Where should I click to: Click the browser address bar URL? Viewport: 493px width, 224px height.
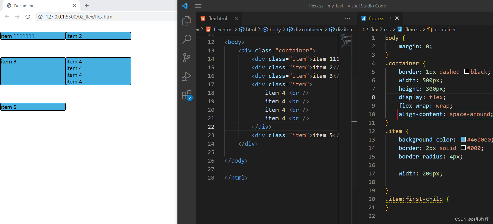[80, 17]
